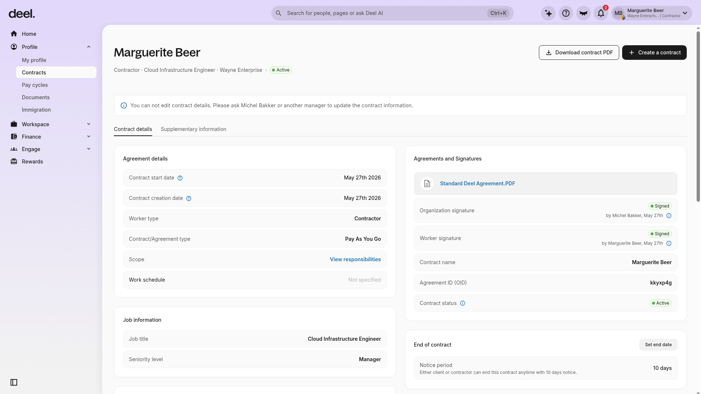The width and height of the screenshot is (701, 394).
Task: Click the Deel logo
Action: tap(22, 14)
